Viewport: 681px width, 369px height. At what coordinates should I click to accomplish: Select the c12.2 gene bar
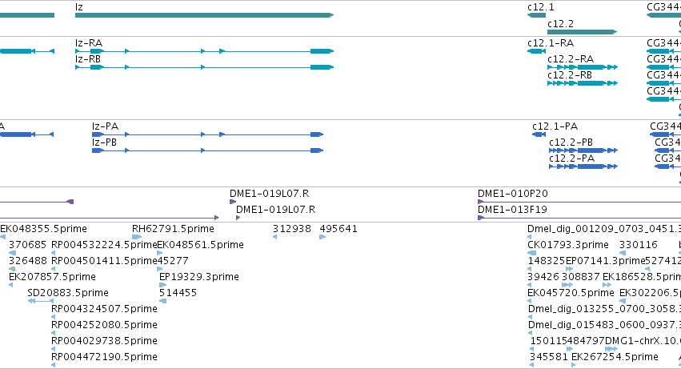pos(582,32)
